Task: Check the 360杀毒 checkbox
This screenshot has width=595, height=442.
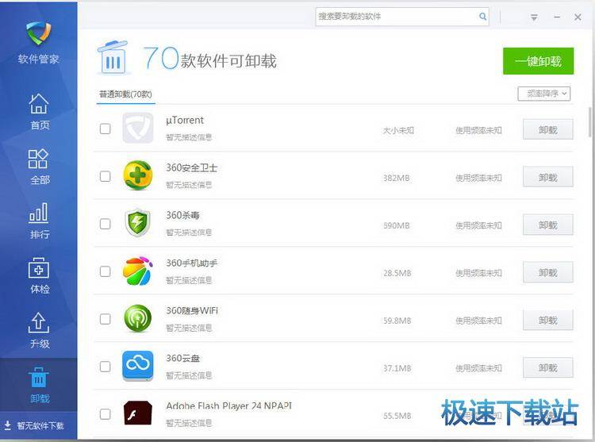Action: point(105,224)
